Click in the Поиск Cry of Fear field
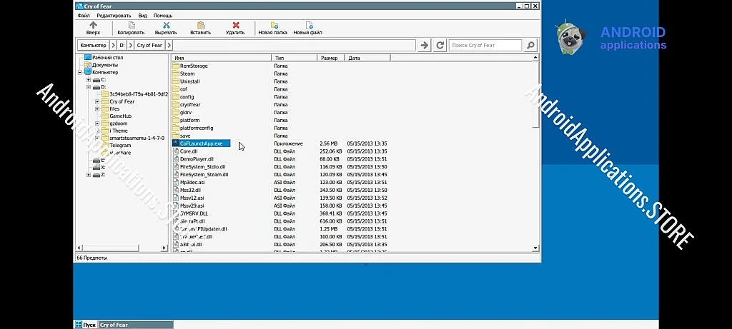The image size is (732, 329). [485, 45]
